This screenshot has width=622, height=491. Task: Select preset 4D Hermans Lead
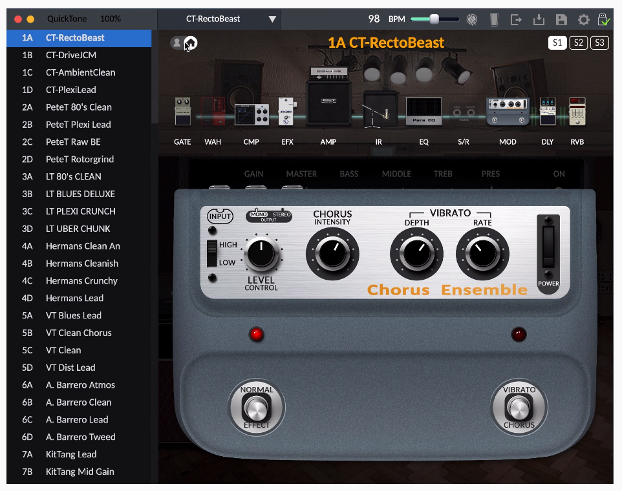click(x=79, y=298)
